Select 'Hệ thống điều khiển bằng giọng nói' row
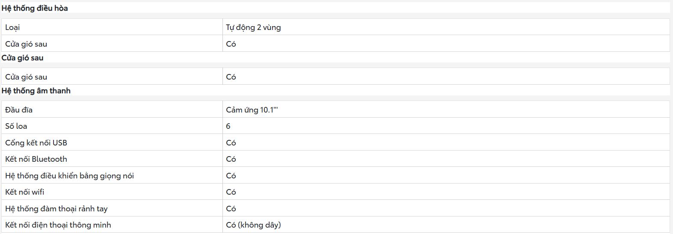This screenshot has height=234, width=673. tap(335, 175)
